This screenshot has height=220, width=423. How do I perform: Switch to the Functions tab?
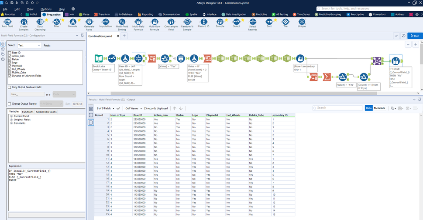point(28,112)
